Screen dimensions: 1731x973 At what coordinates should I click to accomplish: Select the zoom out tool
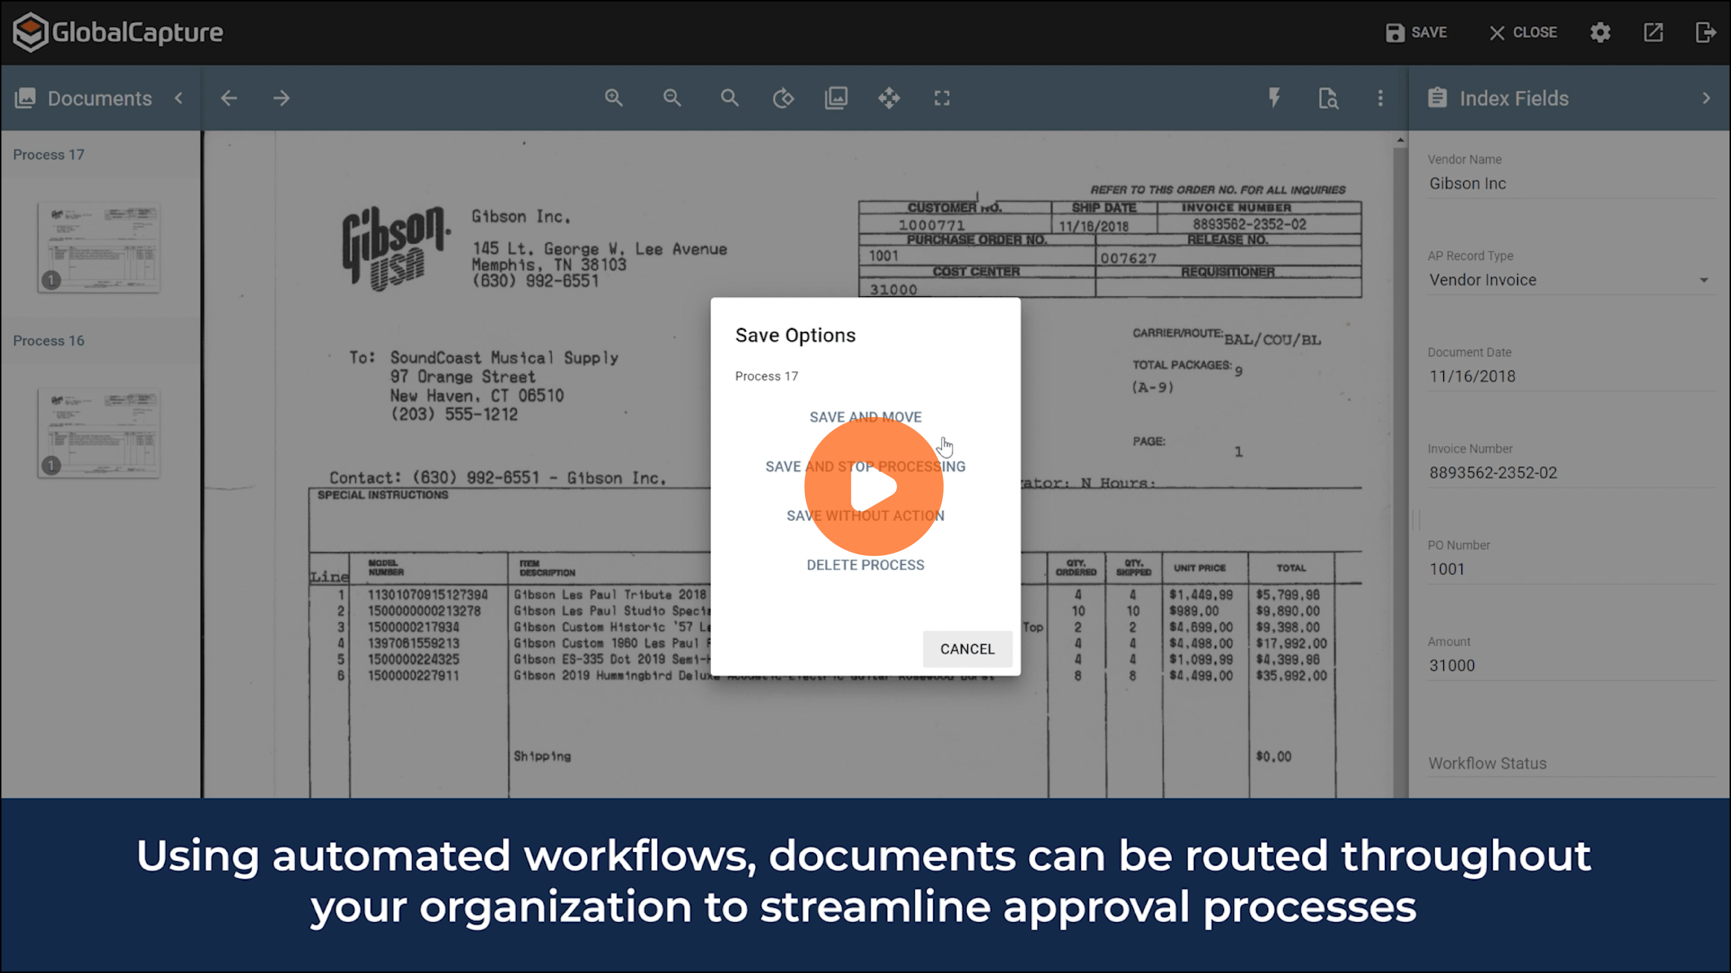pos(672,98)
